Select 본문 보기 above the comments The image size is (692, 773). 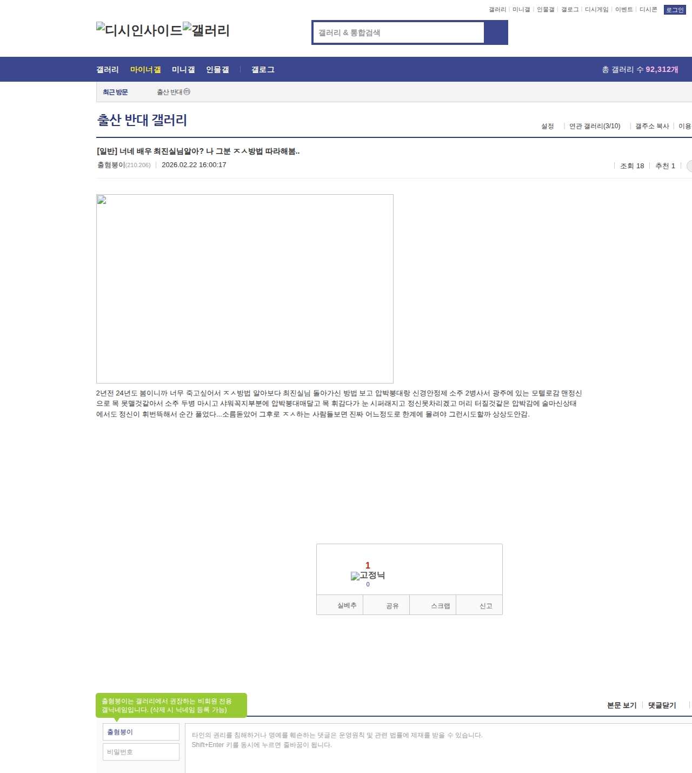tap(621, 705)
